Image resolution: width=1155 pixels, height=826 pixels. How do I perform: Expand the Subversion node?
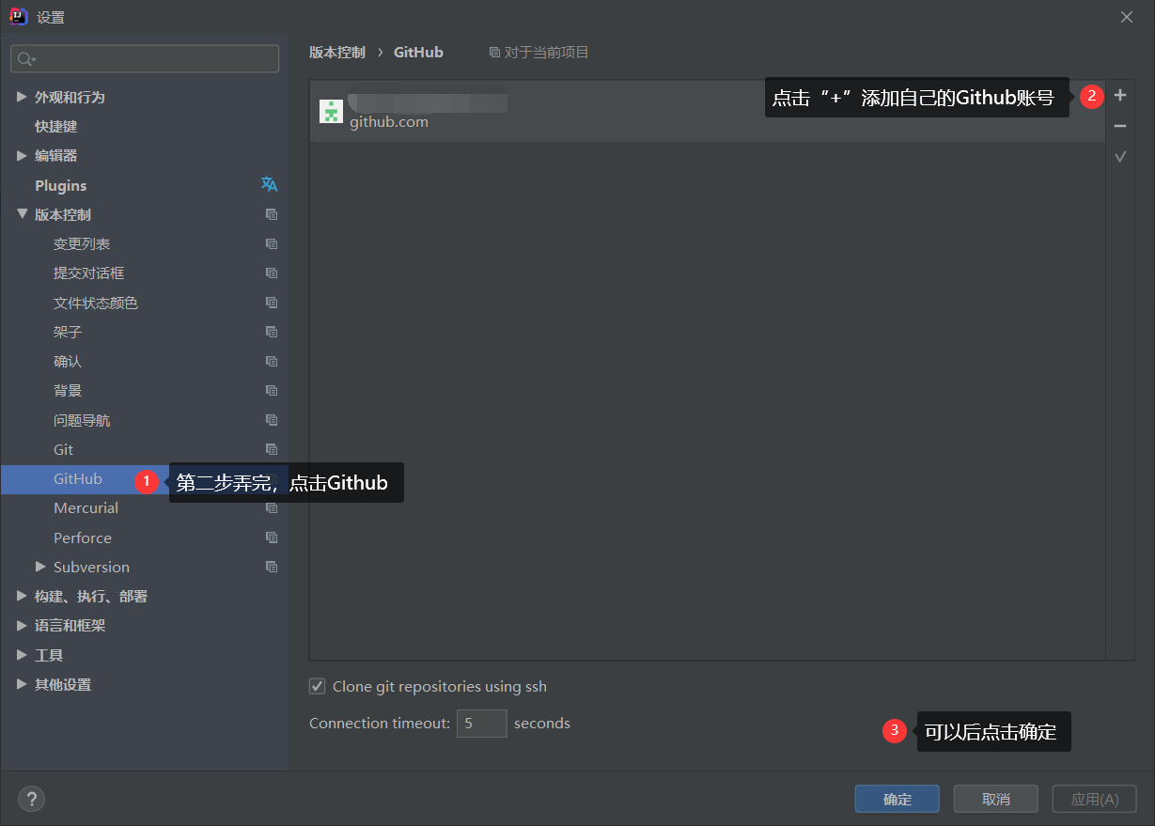point(40,567)
